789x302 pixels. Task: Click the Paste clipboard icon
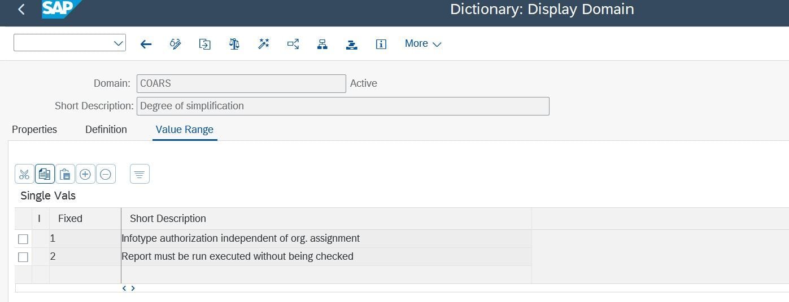65,174
